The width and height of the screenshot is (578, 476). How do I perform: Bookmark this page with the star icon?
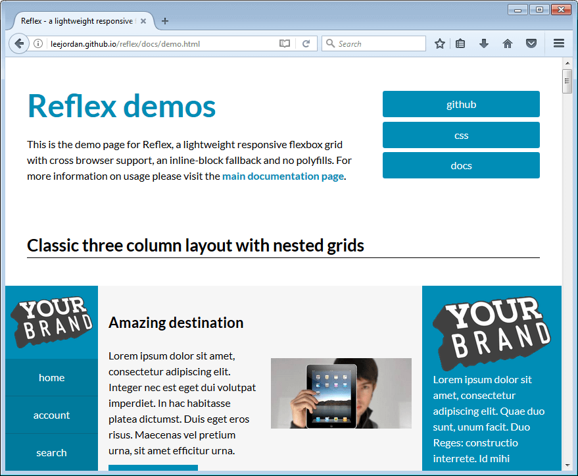pos(440,44)
